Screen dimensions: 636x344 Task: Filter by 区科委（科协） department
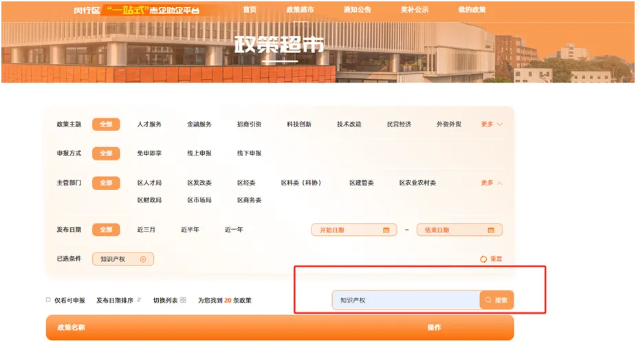[x=301, y=183]
